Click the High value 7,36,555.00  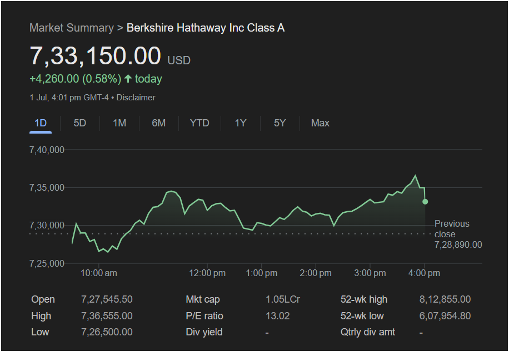(x=107, y=316)
